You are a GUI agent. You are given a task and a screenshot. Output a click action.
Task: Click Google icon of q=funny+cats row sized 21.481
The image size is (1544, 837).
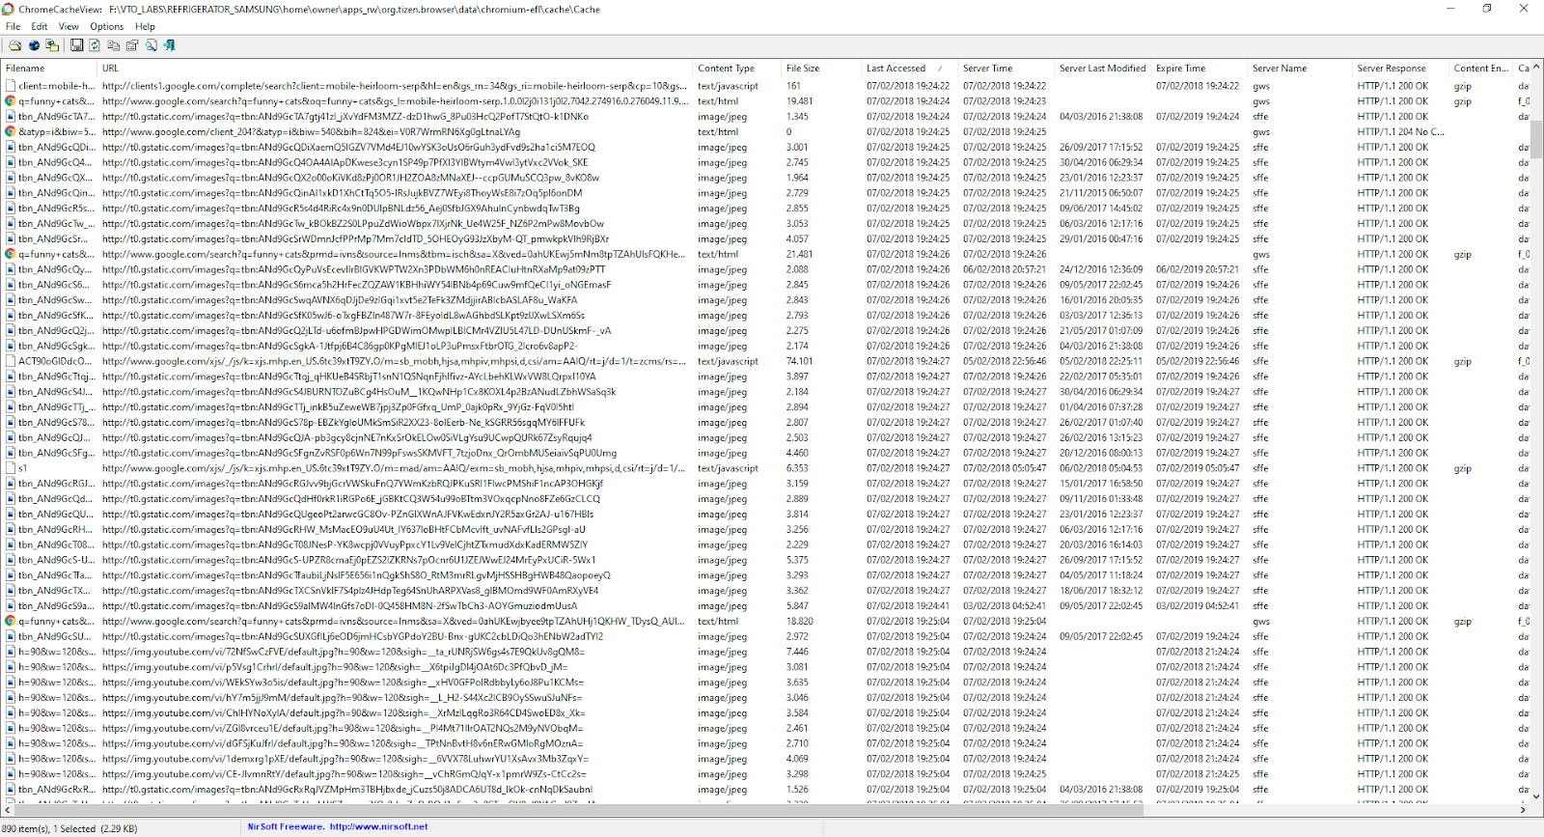11,254
